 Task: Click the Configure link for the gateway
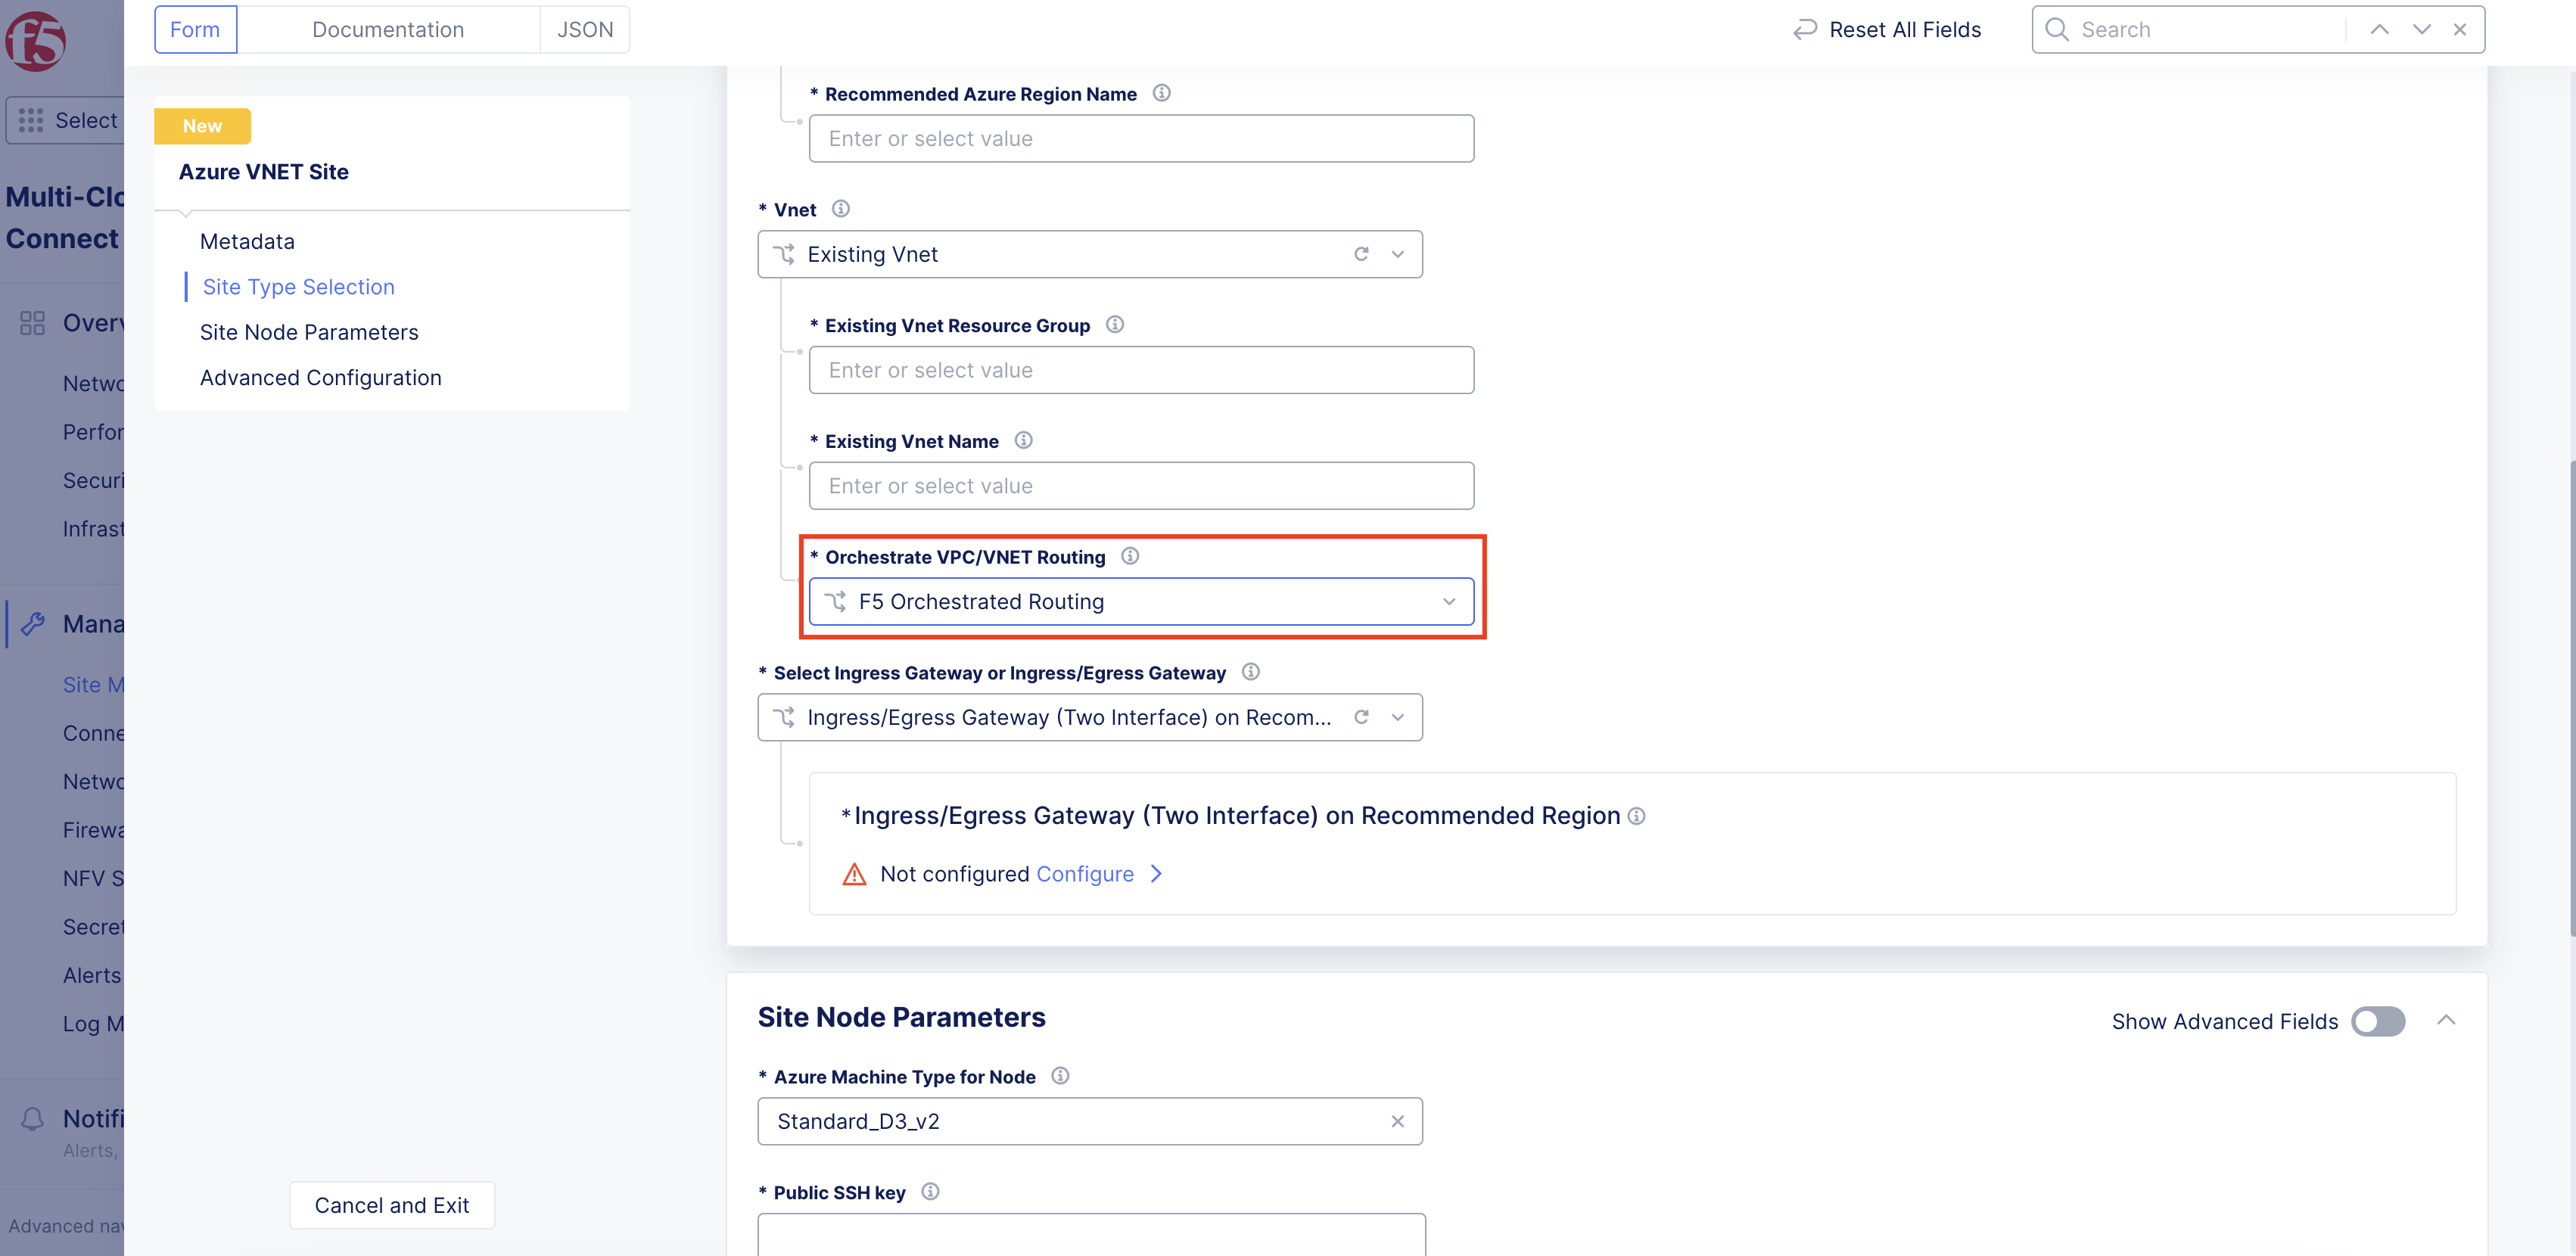(x=1085, y=873)
